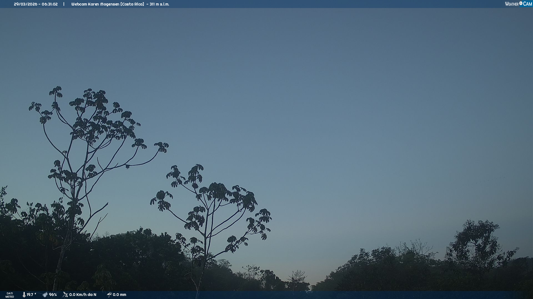The height and width of the screenshot is (299, 533).
Task: Click the 0.0 Km/h da N wind reading
Action: coord(83,295)
